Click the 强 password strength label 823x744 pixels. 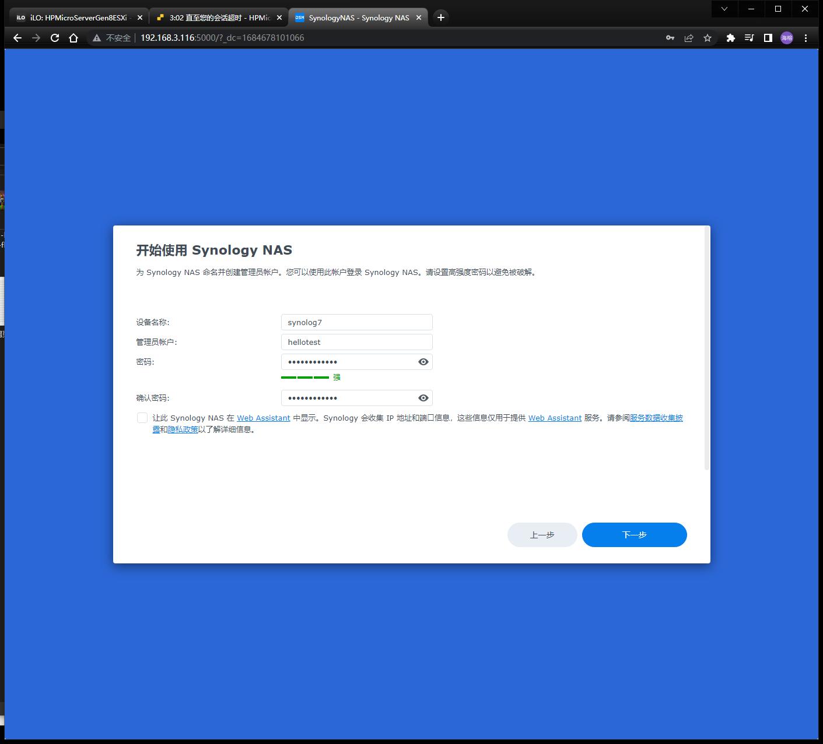tap(337, 378)
